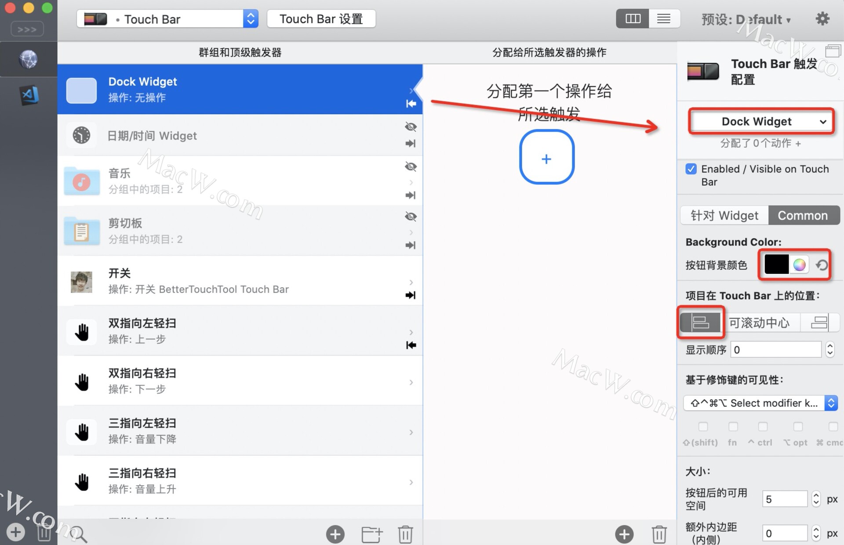The image size is (844, 545).
Task: Switch to the 针对 Widget tab
Action: tap(724, 216)
